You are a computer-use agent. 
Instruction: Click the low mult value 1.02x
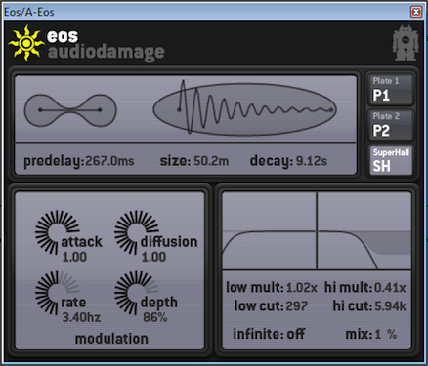tap(302, 288)
